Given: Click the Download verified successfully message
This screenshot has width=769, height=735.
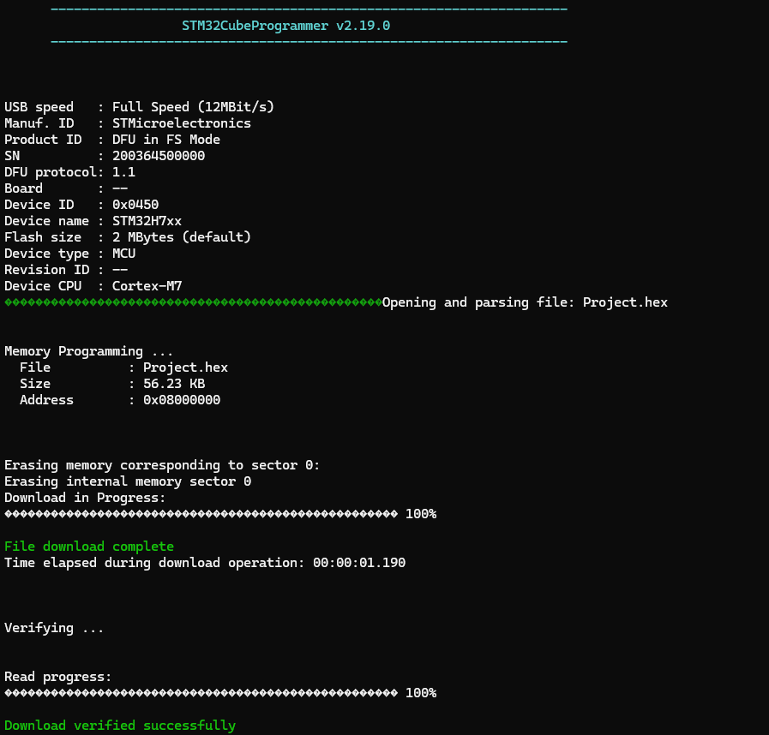Looking at the screenshot, I should coord(120,726).
